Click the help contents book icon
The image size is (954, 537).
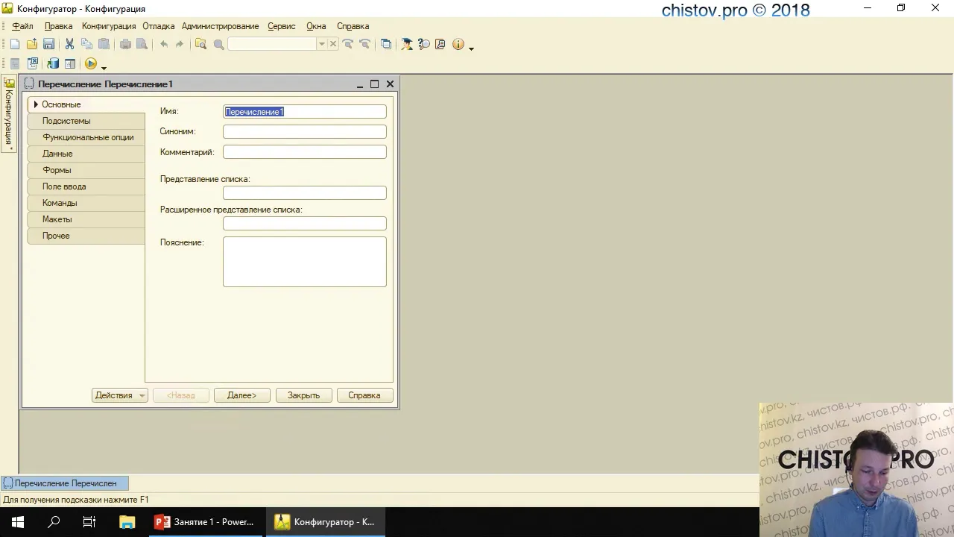click(440, 44)
